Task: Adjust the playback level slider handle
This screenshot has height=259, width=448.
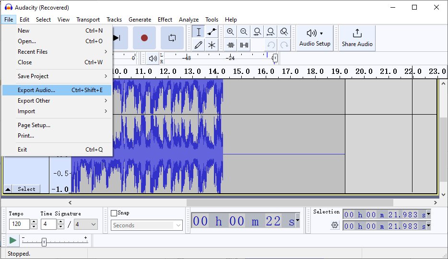Action: [275, 58]
